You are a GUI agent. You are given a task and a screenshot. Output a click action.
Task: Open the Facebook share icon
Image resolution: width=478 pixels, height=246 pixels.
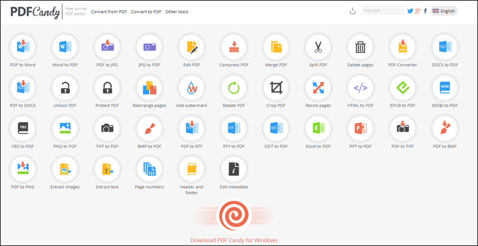click(425, 11)
